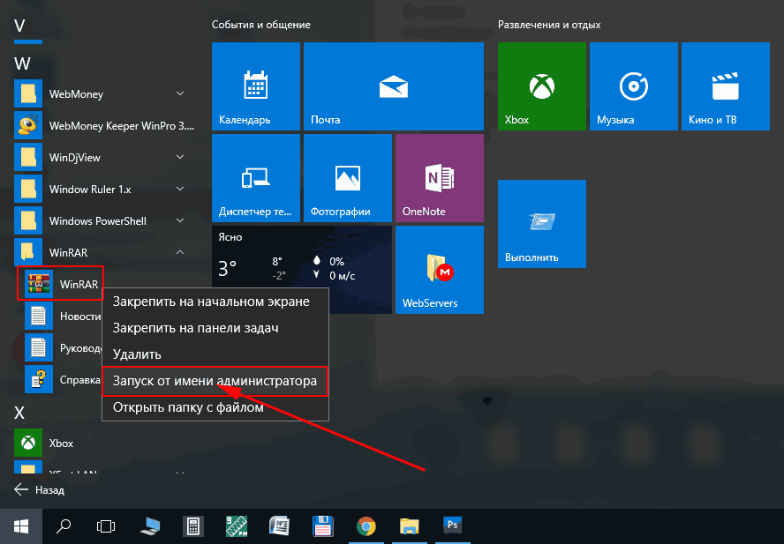Screen dimensions: 784x544
Task: Open the Музыка tile
Action: (634, 86)
